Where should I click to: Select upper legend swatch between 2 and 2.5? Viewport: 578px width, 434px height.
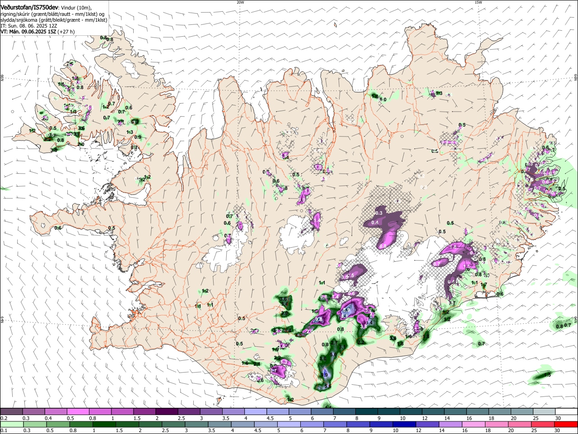[167, 412]
